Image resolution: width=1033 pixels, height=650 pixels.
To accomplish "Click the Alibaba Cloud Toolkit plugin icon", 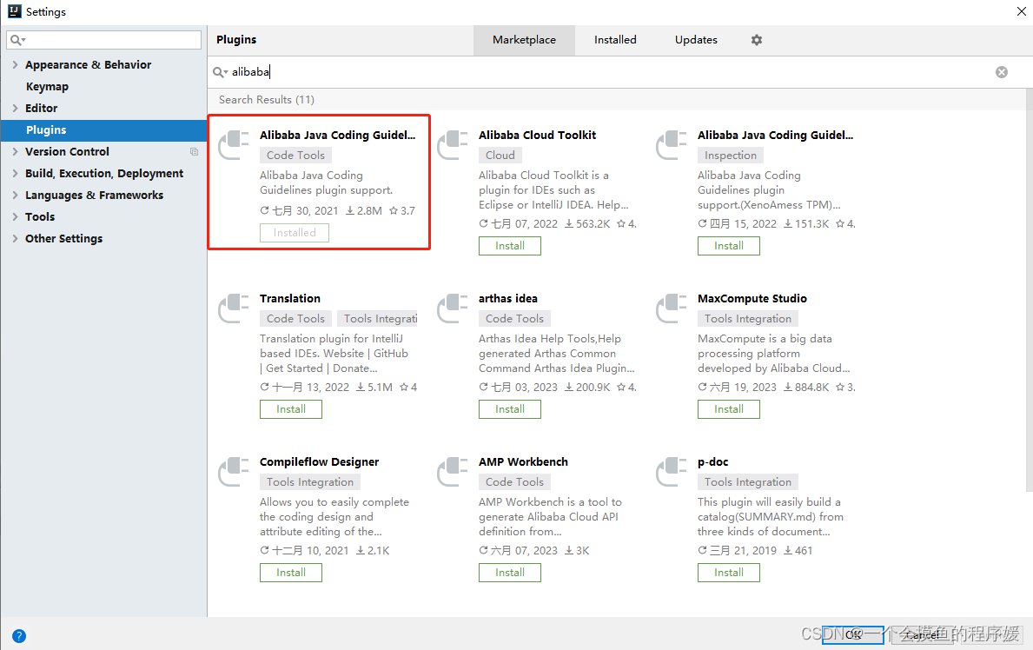I will [452, 144].
